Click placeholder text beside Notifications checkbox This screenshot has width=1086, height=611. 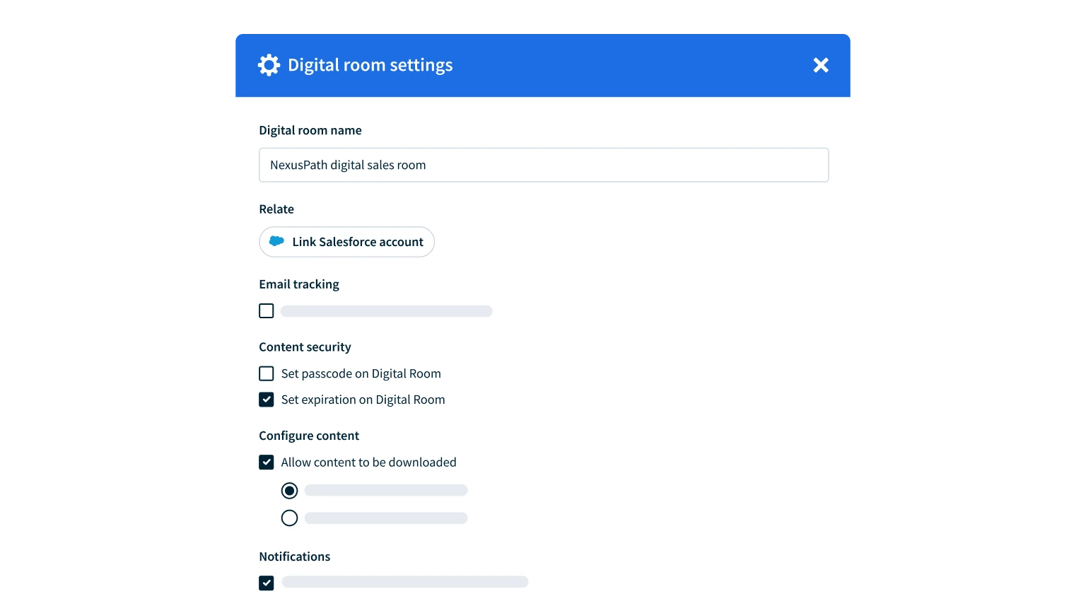coord(404,582)
